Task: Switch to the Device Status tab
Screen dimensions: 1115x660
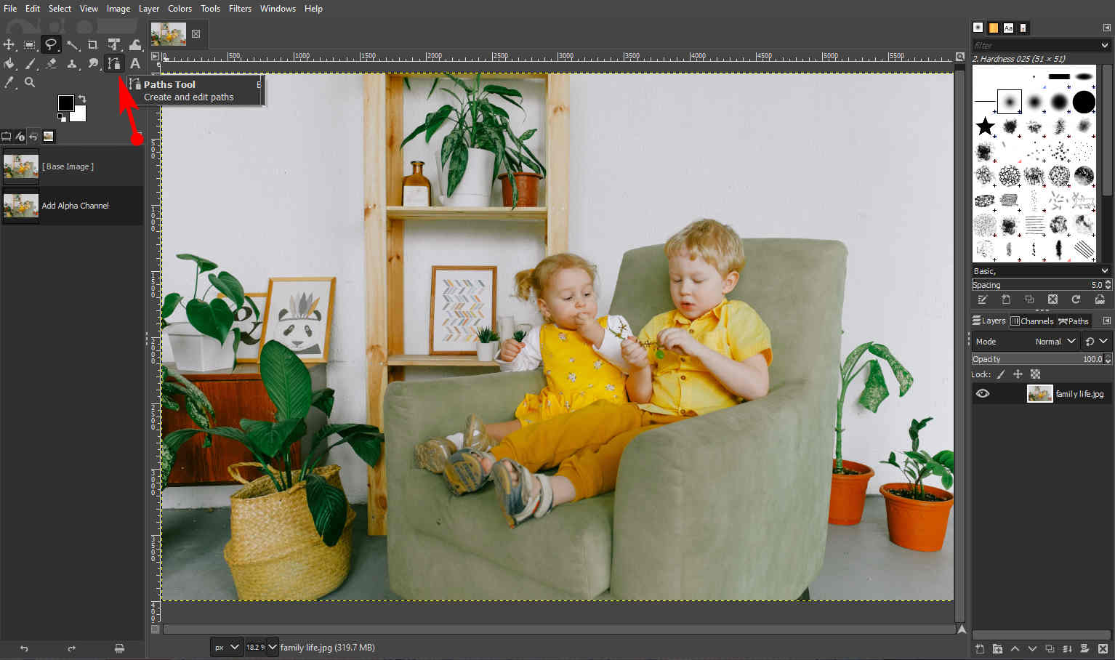Action: 20,136
